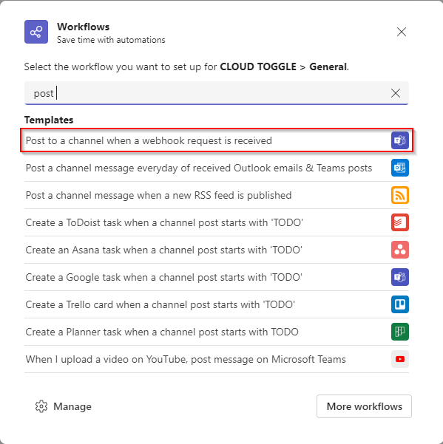Click into the 'post' search field

point(217,93)
